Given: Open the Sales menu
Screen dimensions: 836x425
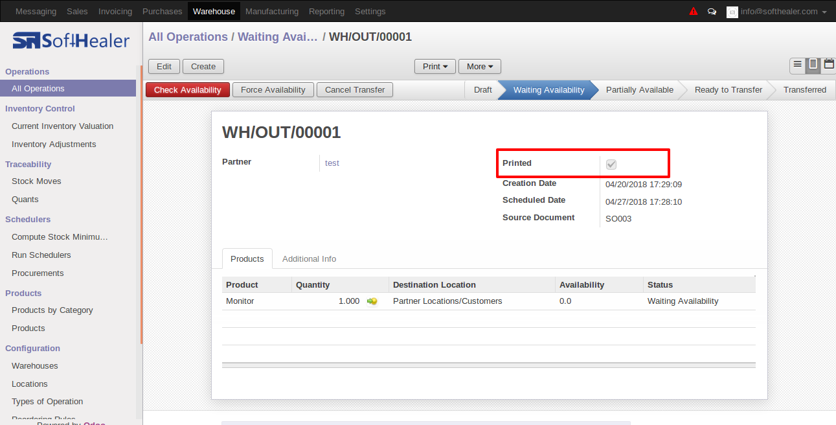Looking at the screenshot, I should tap(77, 11).
